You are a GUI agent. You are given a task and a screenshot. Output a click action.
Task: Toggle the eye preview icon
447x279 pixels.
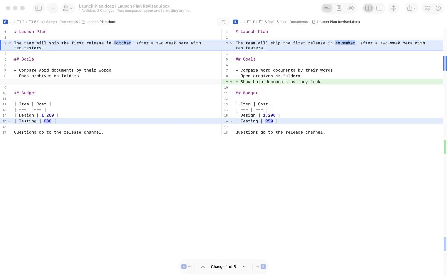point(351,8)
